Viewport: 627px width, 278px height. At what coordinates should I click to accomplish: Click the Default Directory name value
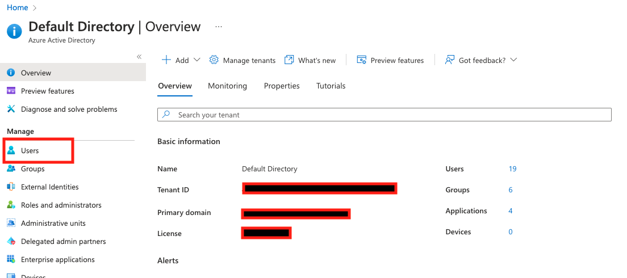[x=270, y=169]
